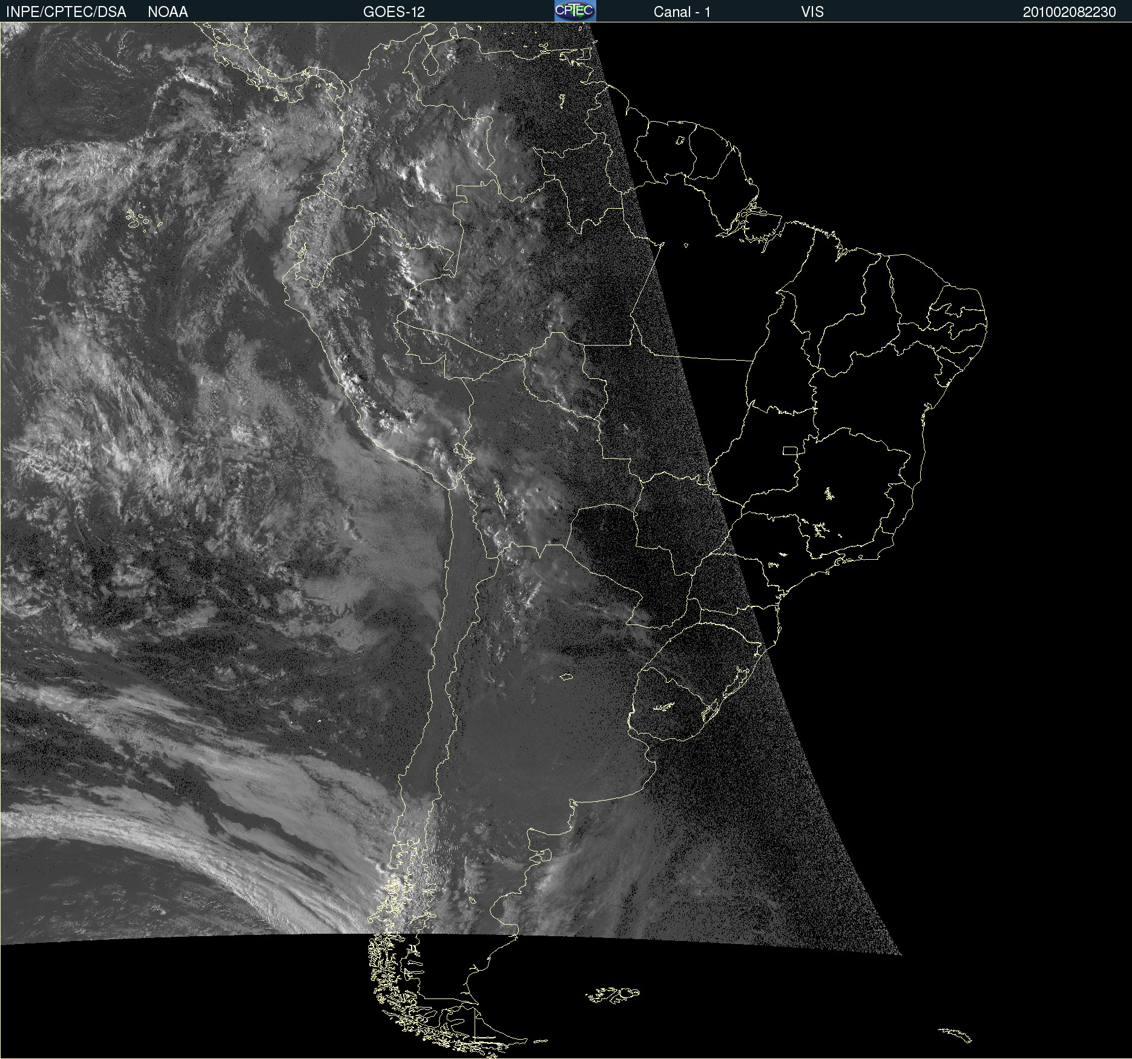The image size is (1132, 1059).
Task: Select the VIS label in the header
Action: pos(812,12)
